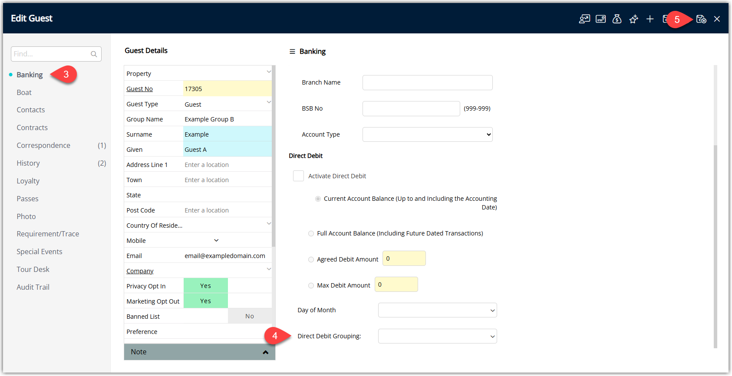Open the Day of Month dropdown

click(x=438, y=310)
